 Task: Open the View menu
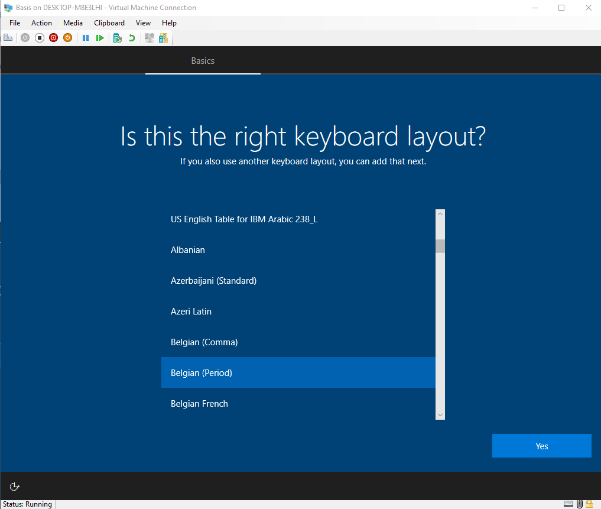click(143, 23)
